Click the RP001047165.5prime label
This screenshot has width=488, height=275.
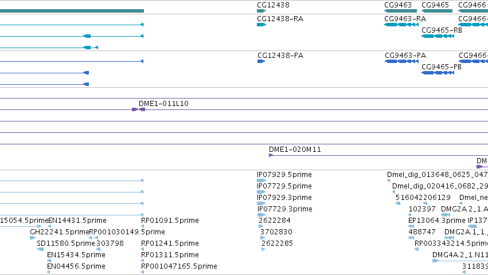point(179,266)
